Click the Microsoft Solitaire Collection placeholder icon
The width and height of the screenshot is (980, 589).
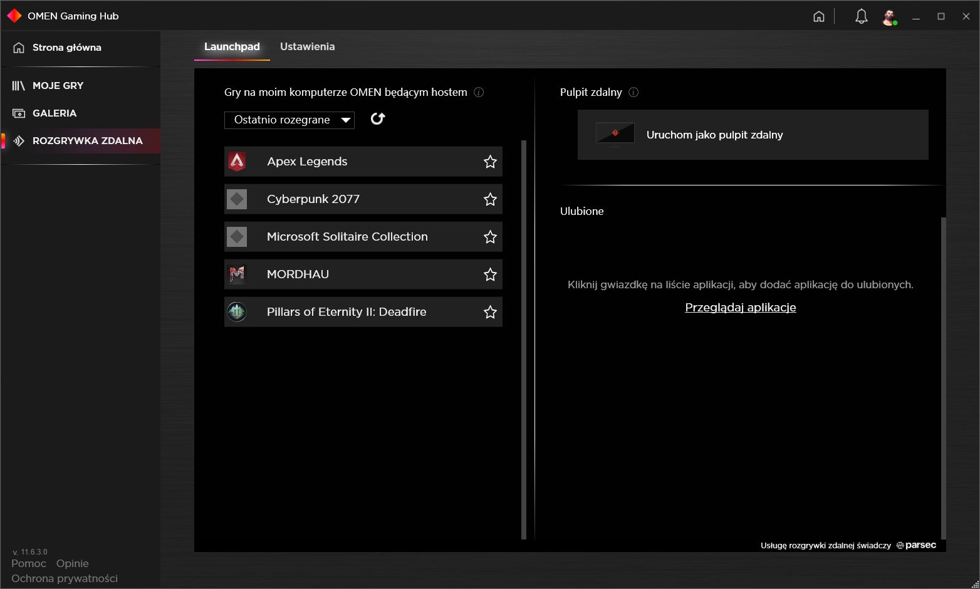[237, 237]
